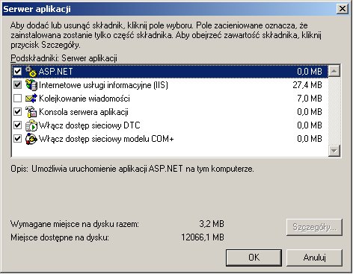Click the OK button
The height and width of the screenshot is (274, 353).
254,258
